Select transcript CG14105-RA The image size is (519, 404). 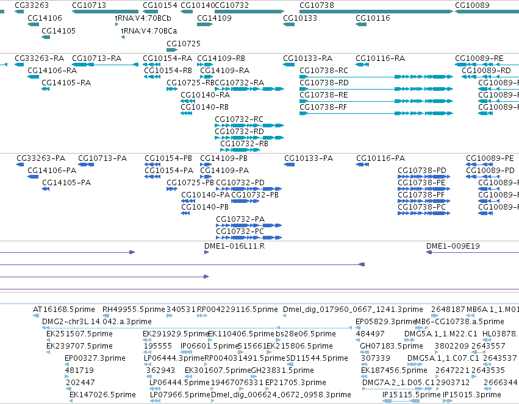click(66, 83)
